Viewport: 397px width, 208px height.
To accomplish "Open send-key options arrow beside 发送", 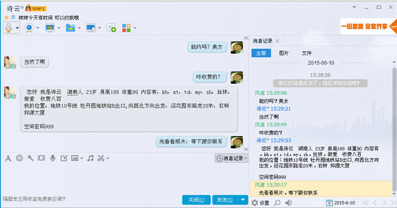I will point(243,199).
